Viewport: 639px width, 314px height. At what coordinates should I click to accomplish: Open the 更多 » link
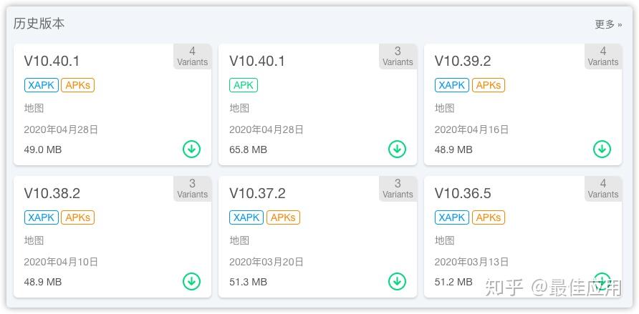tap(608, 24)
